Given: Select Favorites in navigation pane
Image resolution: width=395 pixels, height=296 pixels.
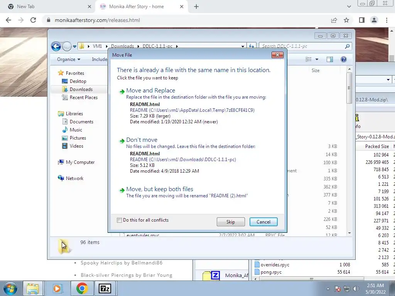Looking at the screenshot, I should pos(75,73).
